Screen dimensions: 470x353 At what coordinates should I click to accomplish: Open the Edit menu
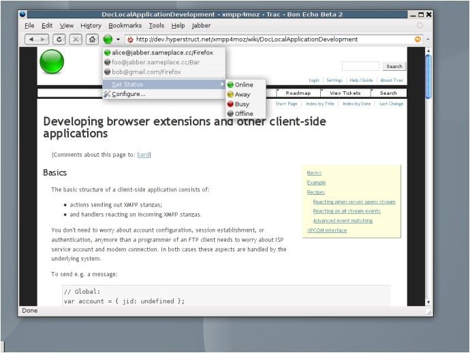[x=47, y=25]
